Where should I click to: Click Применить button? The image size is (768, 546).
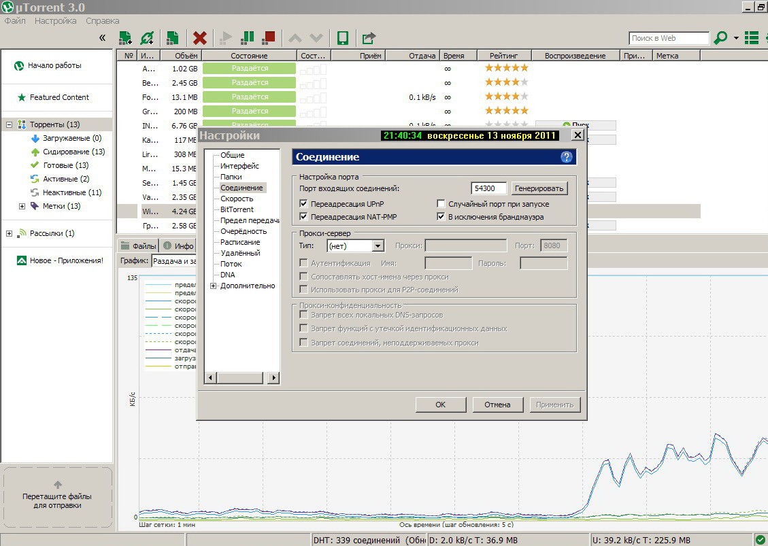[555, 405]
